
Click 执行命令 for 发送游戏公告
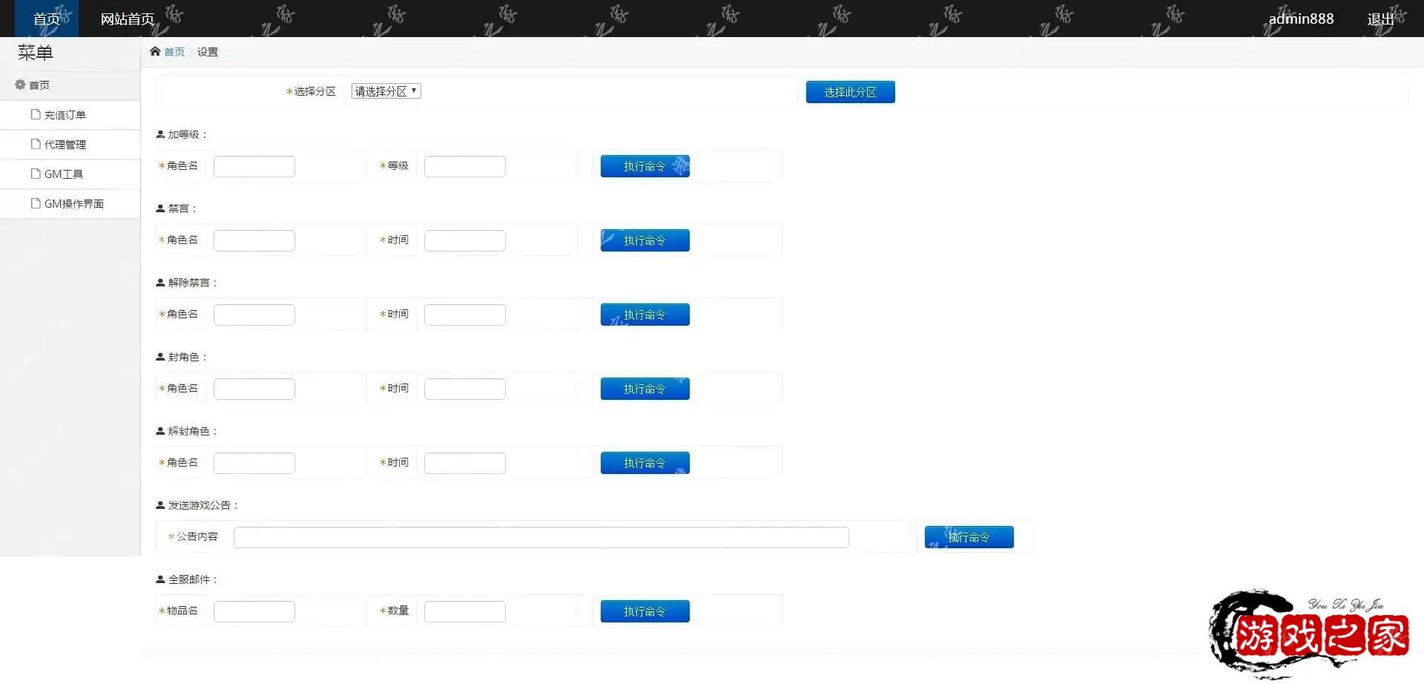click(969, 537)
